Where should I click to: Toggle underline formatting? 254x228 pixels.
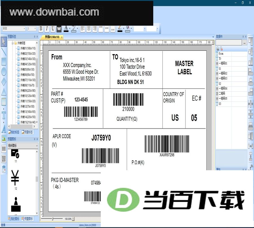point(53,29)
